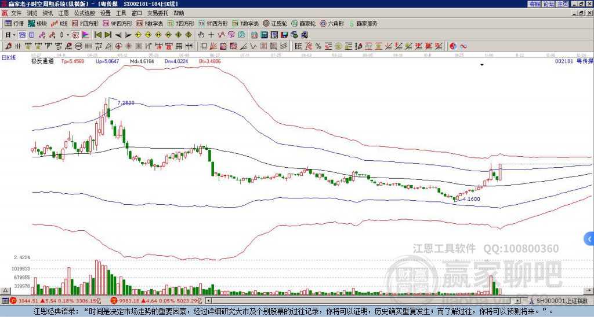The width and height of the screenshot is (594, 317).
Task: Open the 江恩 menu
Action: tap(63, 13)
